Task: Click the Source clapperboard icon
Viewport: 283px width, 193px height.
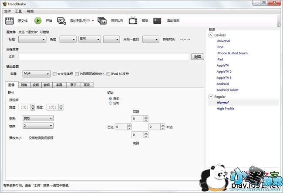Action: [10, 21]
